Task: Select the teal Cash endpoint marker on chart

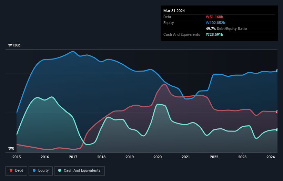Action: point(277,130)
